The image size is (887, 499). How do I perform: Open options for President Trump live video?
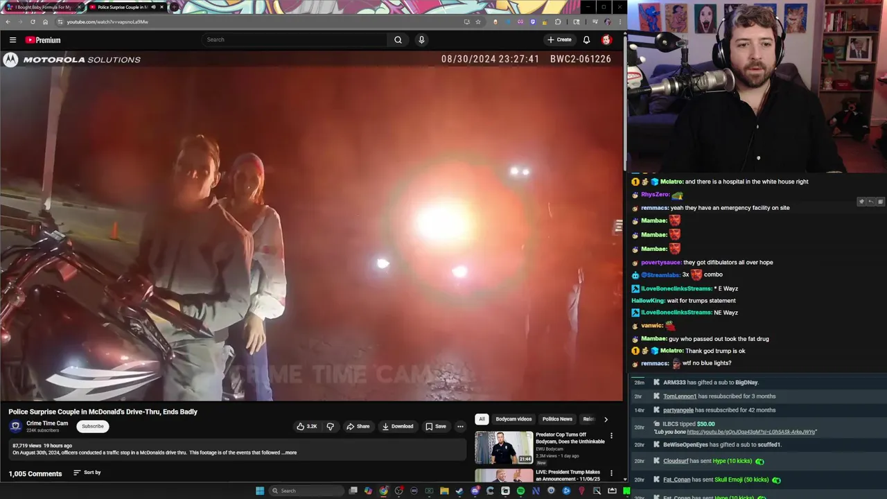click(x=611, y=473)
